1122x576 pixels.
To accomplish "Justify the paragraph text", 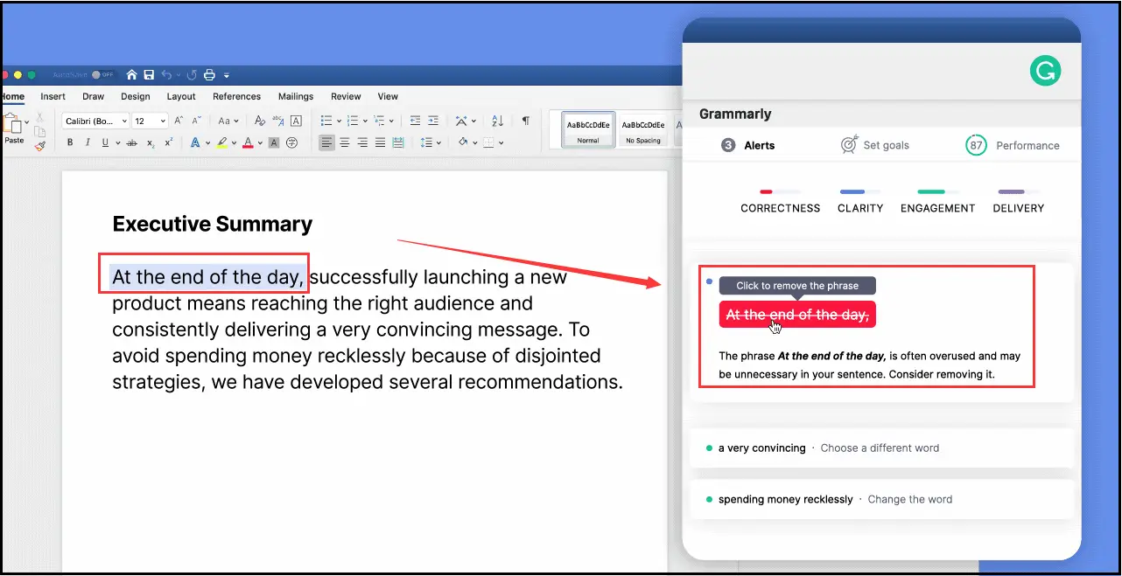I will coord(381,142).
